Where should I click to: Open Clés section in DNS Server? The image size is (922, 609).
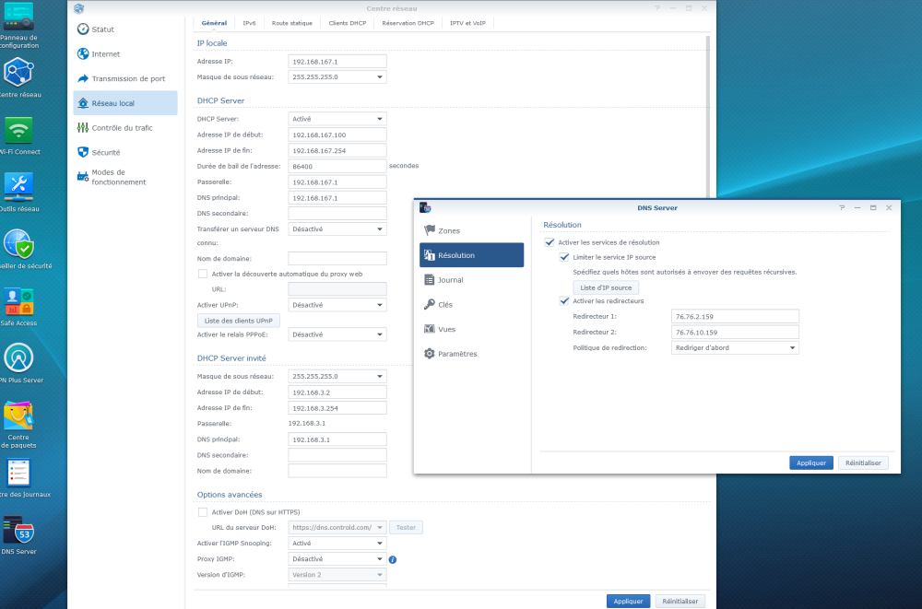coord(445,304)
